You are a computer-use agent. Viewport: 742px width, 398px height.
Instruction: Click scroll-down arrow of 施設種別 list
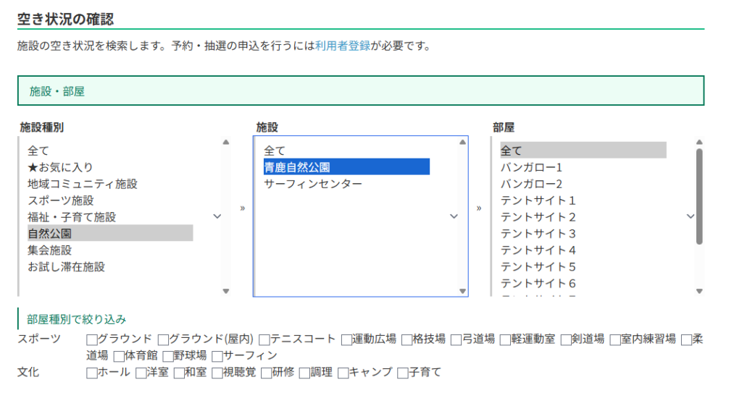pos(225,291)
